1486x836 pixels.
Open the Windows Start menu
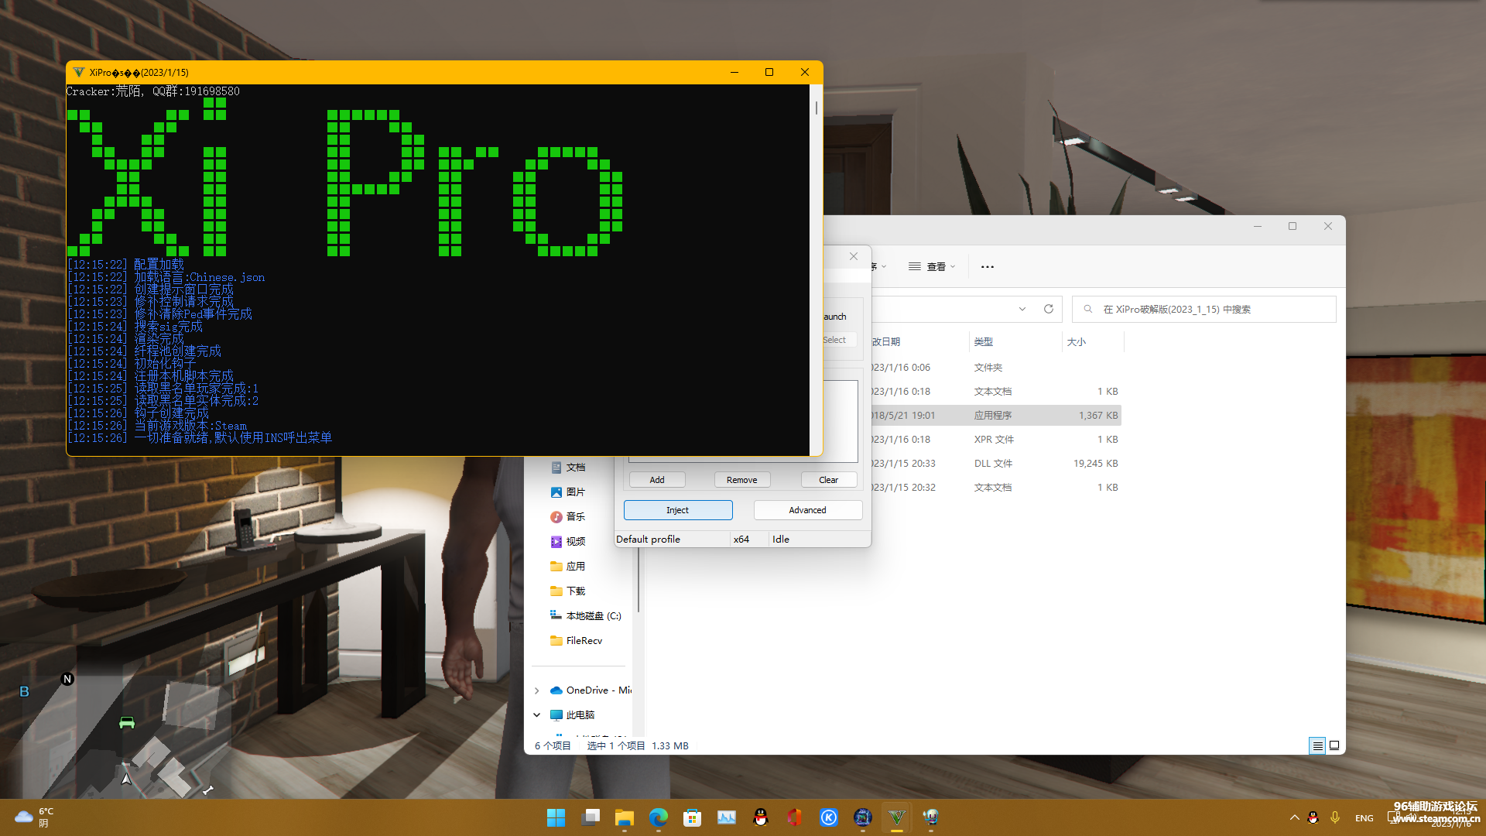click(x=556, y=817)
